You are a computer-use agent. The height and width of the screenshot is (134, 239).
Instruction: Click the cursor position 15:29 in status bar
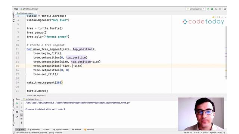(186, 133)
